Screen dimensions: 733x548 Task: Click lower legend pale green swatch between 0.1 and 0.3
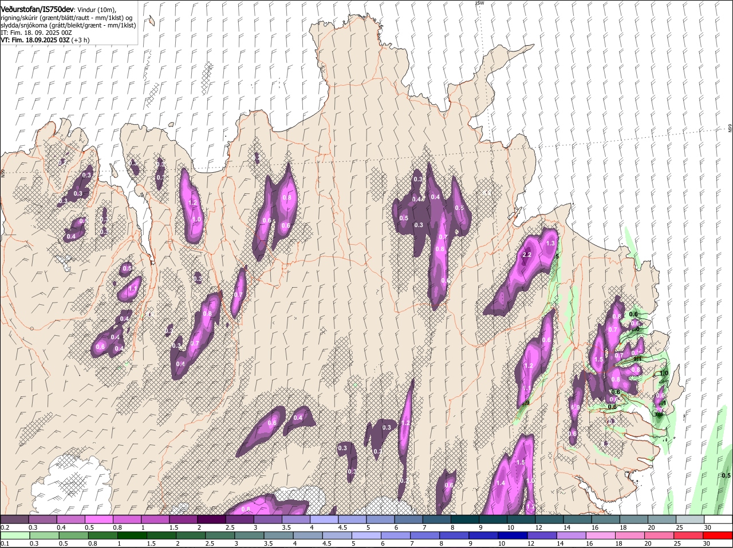click(x=14, y=535)
